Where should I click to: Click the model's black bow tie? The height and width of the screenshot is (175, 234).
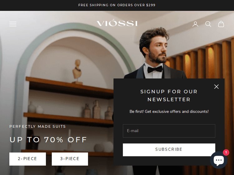point(155,69)
